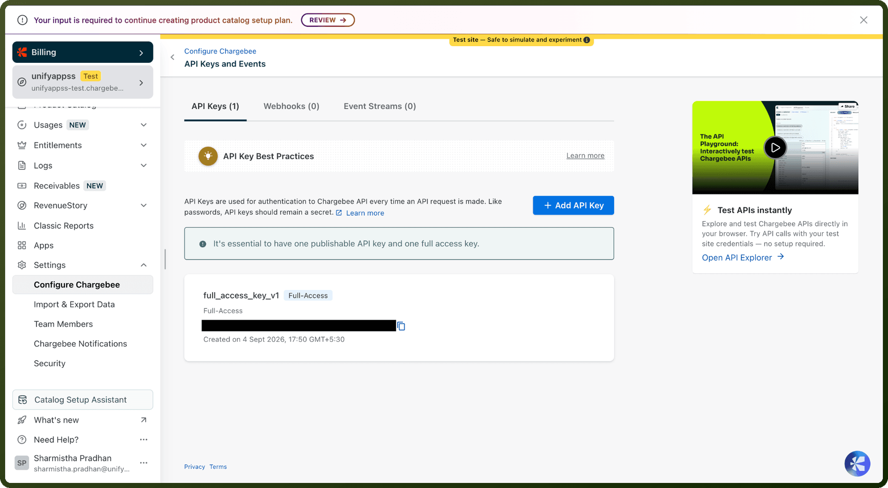Click the What's new external arrow
Viewport: 888px width, 488px height.
pyautogui.click(x=144, y=420)
